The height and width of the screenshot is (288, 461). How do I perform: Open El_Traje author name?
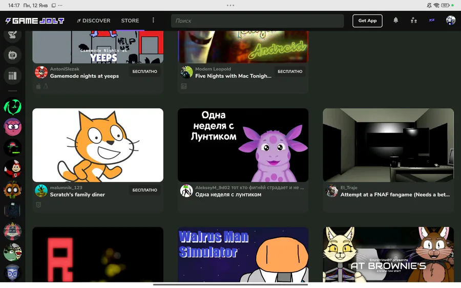coord(349,188)
